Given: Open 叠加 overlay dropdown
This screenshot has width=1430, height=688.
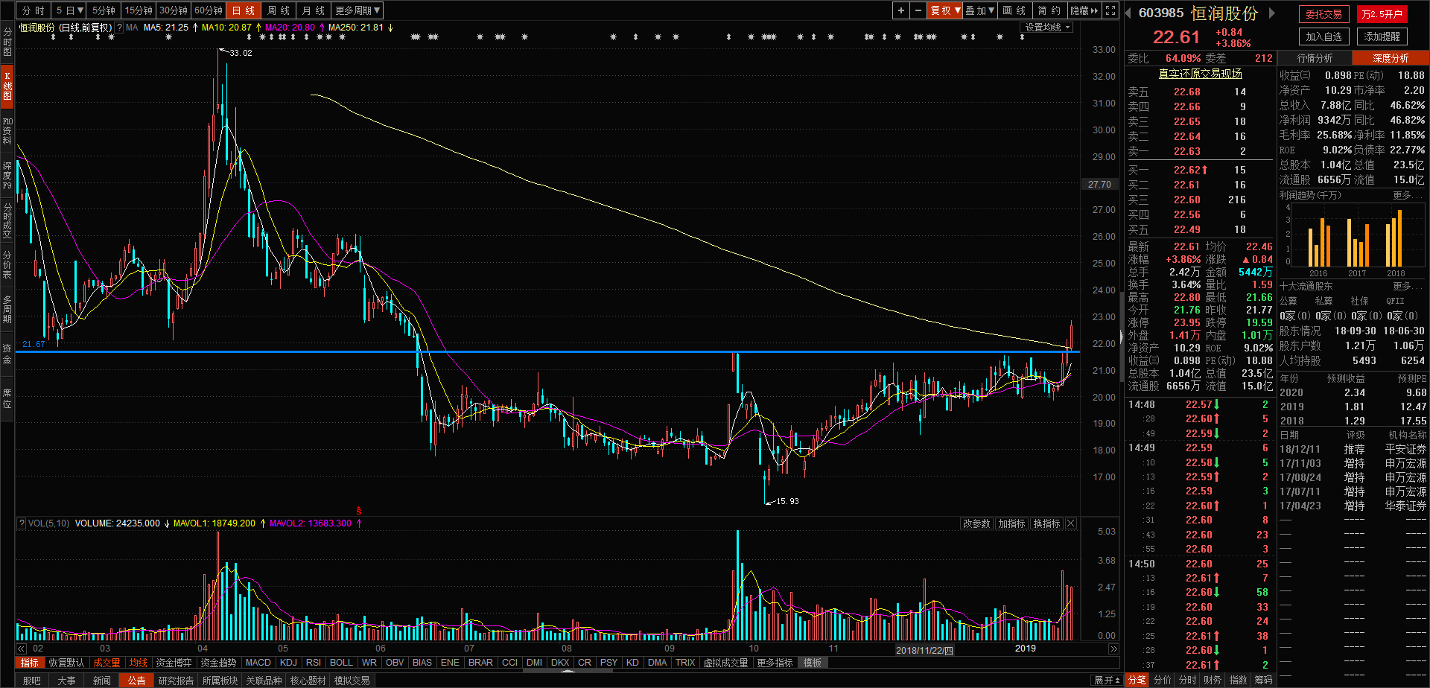Looking at the screenshot, I should pos(980,10).
